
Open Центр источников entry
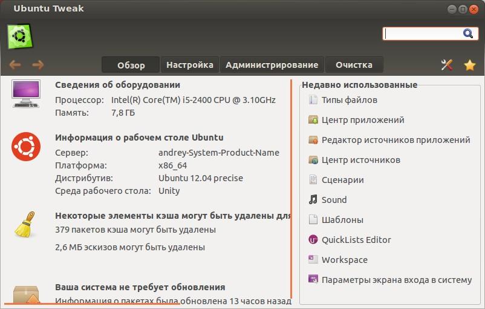click(360, 160)
